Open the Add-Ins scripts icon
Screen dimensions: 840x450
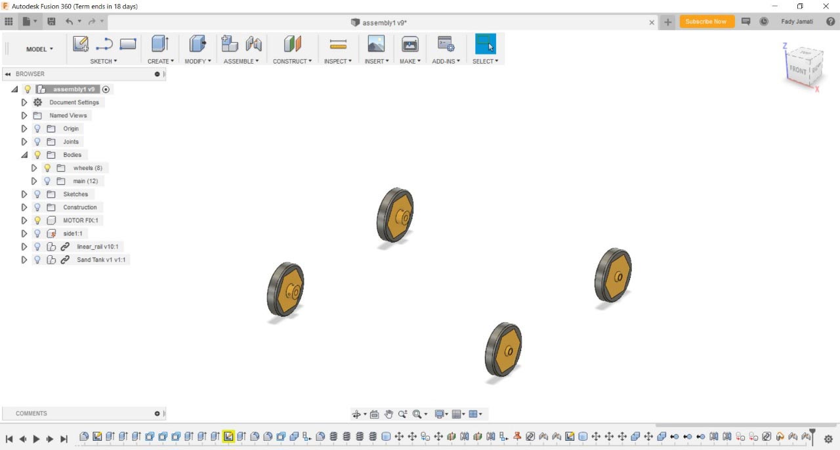tap(446, 43)
